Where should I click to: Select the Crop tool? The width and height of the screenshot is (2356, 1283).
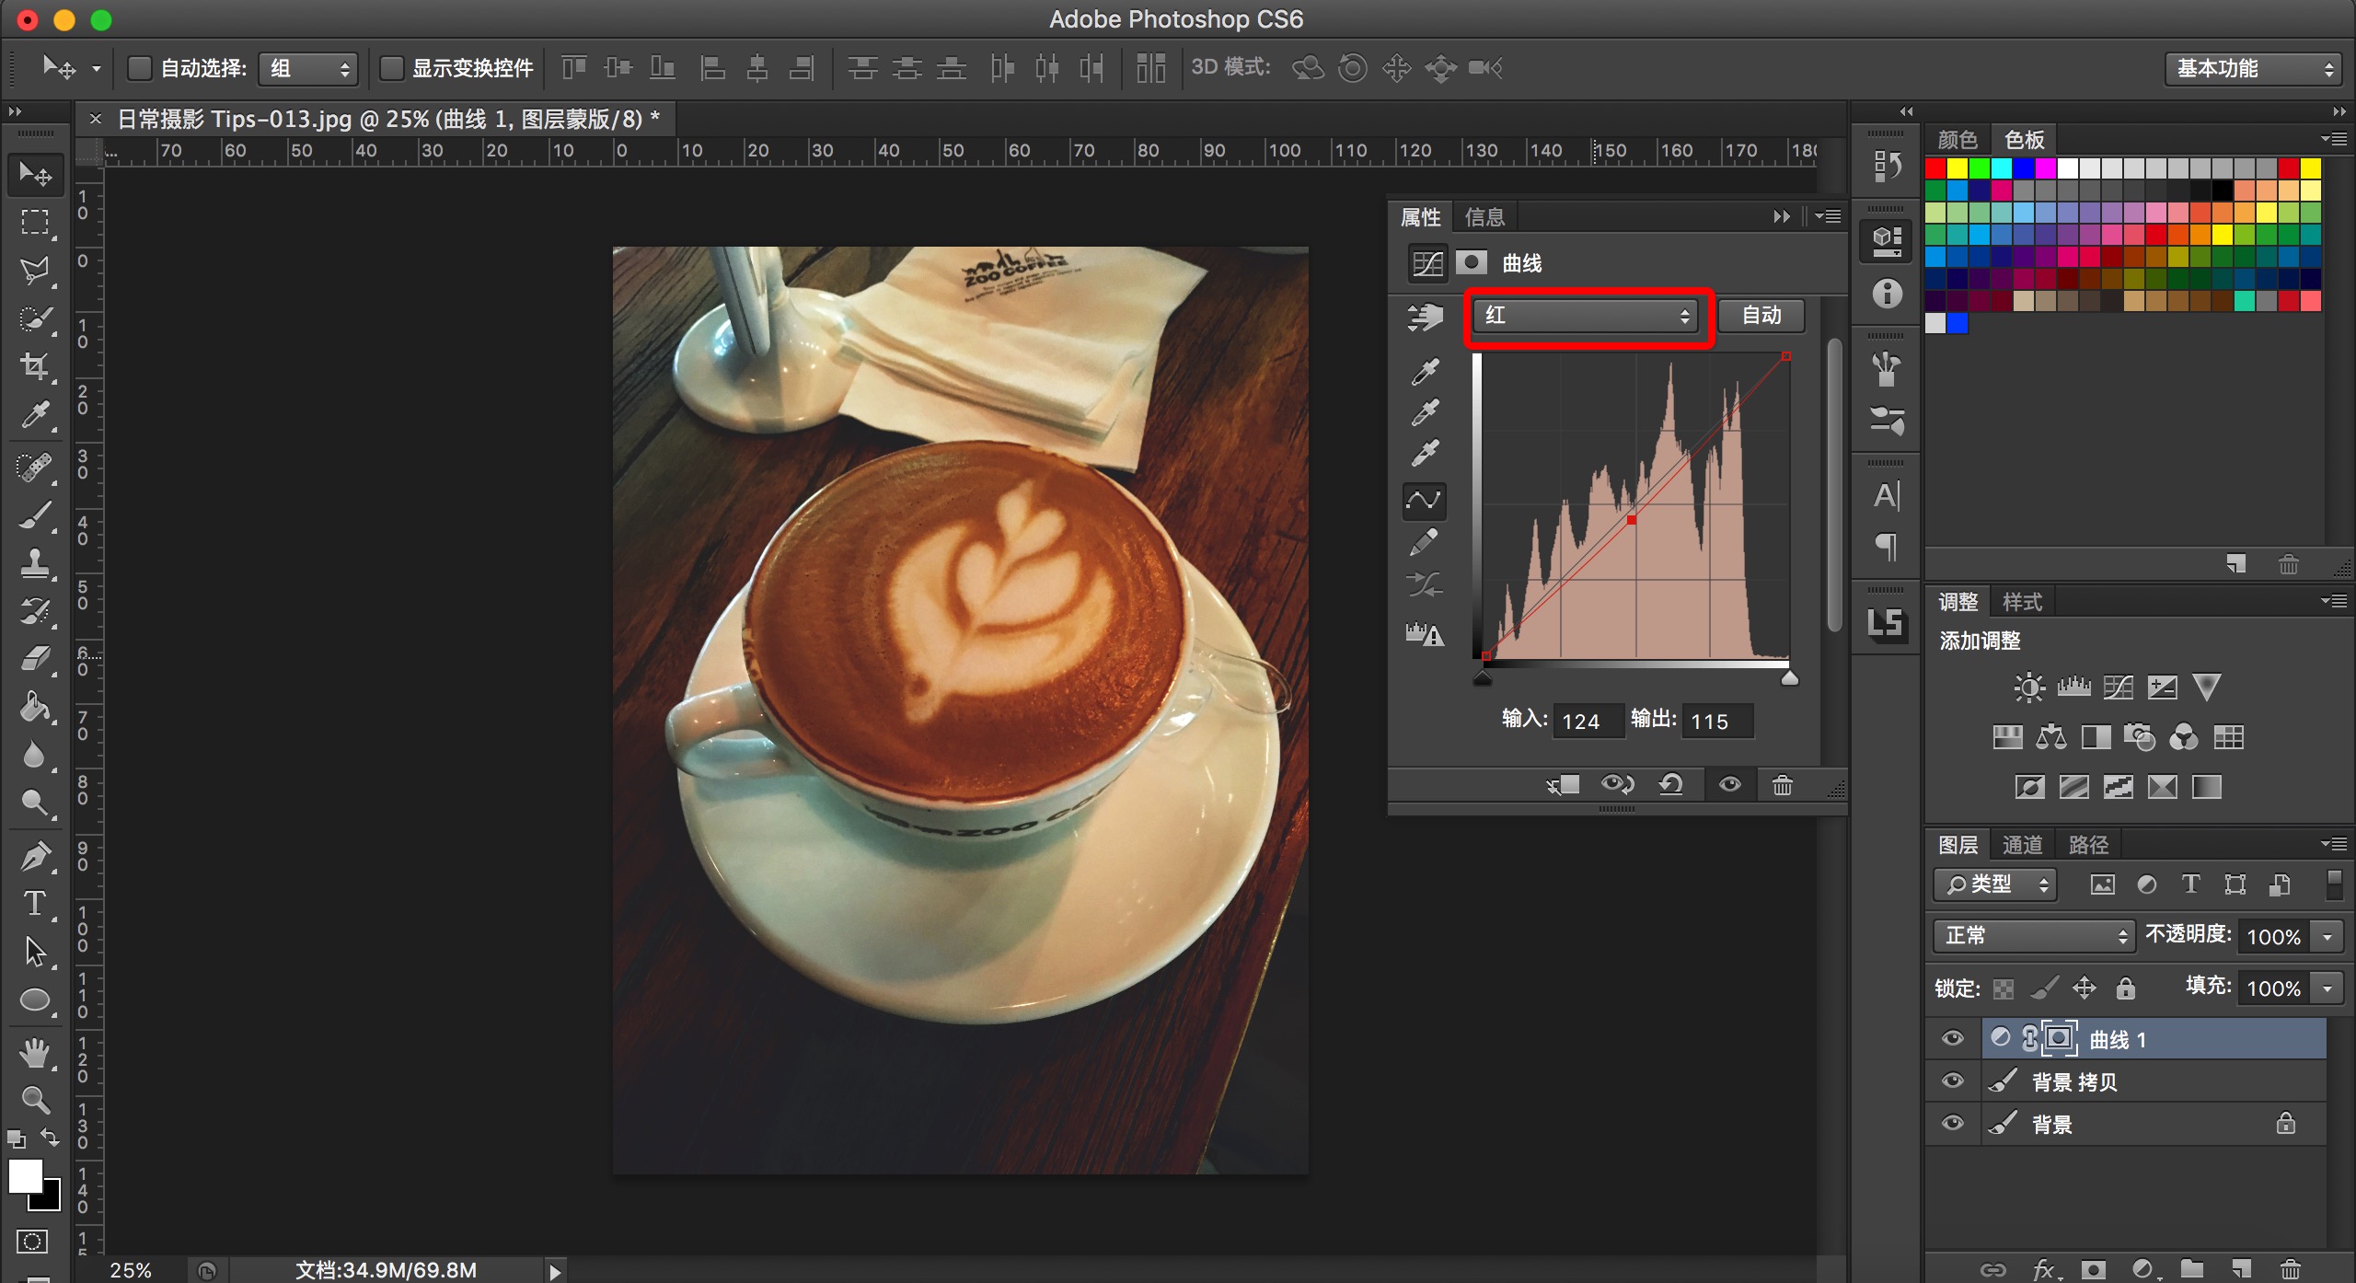[35, 366]
